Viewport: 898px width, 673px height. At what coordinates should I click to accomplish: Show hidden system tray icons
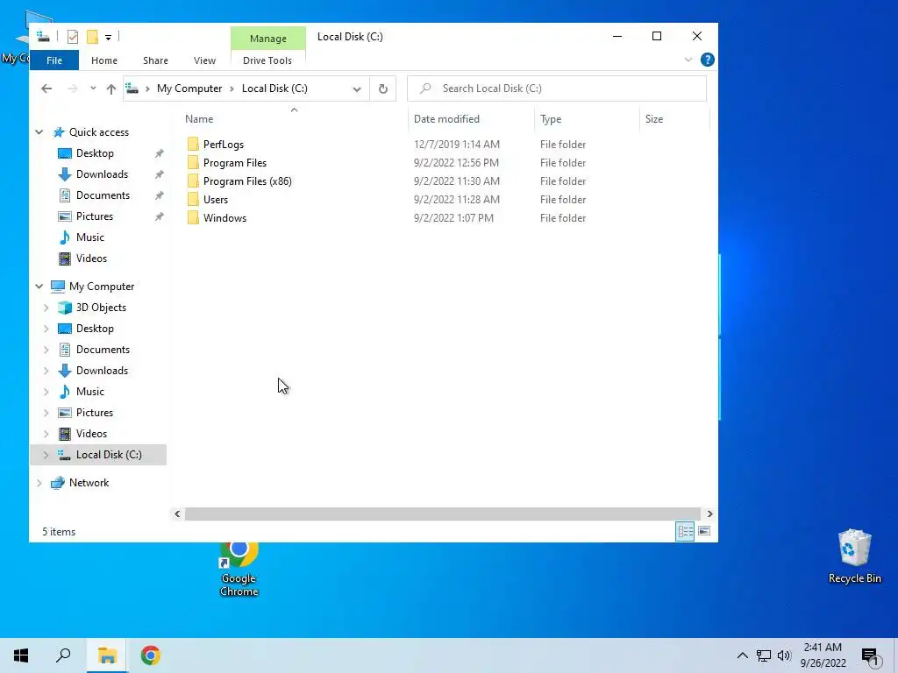pyautogui.click(x=742, y=655)
